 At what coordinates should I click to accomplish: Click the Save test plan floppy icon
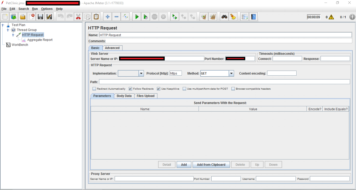(x=40, y=17)
